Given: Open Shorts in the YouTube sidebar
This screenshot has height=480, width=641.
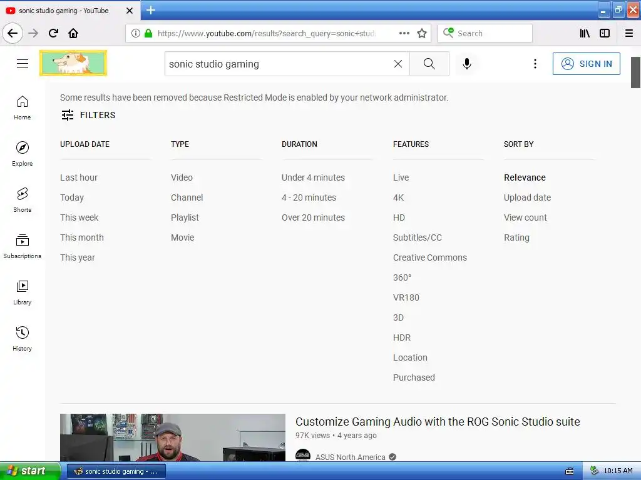Looking at the screenshot, I should click(x=22, y=200).
